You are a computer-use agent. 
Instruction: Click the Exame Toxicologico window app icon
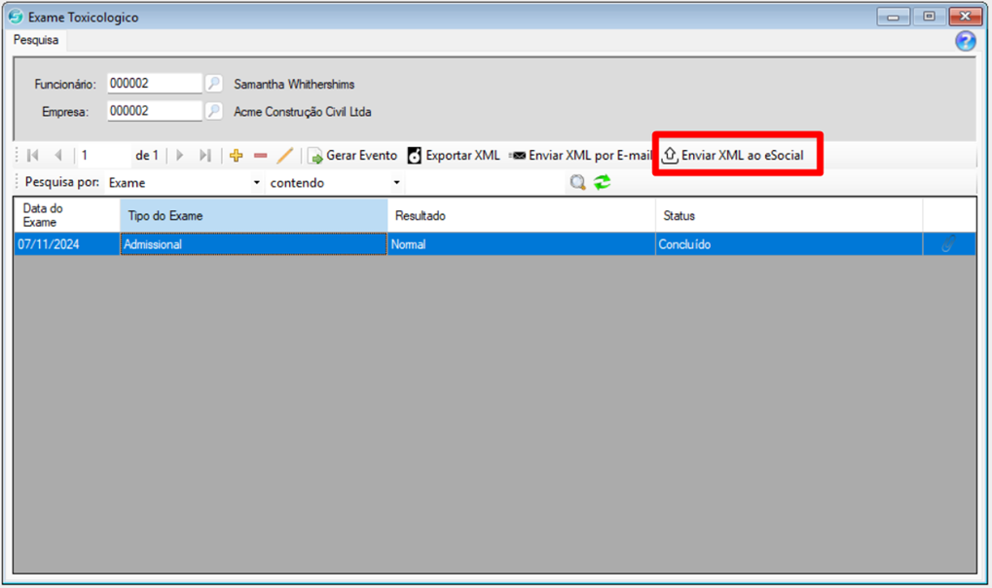(x=16, y=17)
